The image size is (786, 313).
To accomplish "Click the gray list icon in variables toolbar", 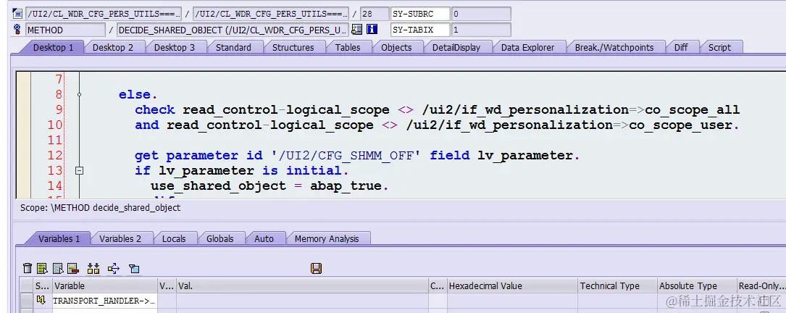I will [x=58, y=268].
